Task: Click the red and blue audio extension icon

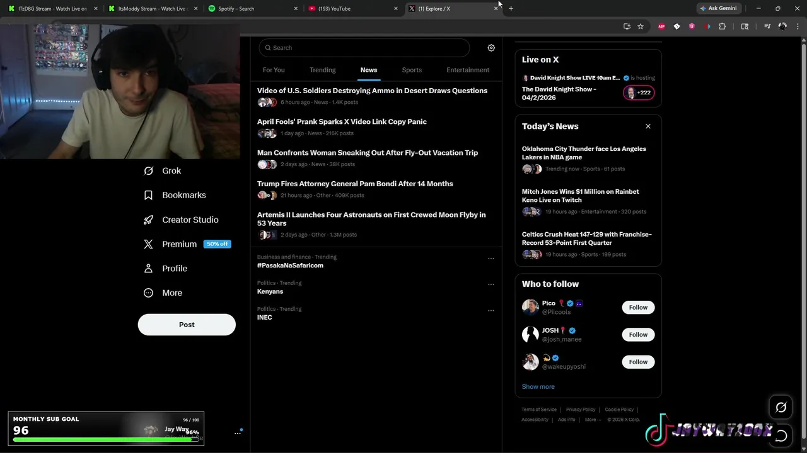Action: coord(707,26)
